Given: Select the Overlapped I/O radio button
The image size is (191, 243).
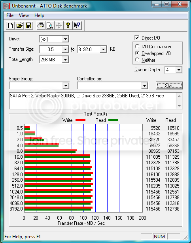Looking at the screenshot, I should [x=137, y=53].
